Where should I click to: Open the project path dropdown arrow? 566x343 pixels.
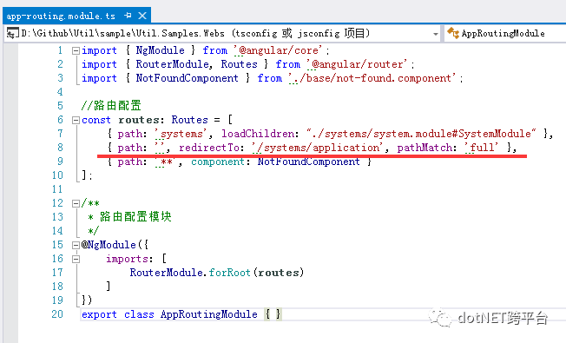pyautogui.click(x=436, y=34)
